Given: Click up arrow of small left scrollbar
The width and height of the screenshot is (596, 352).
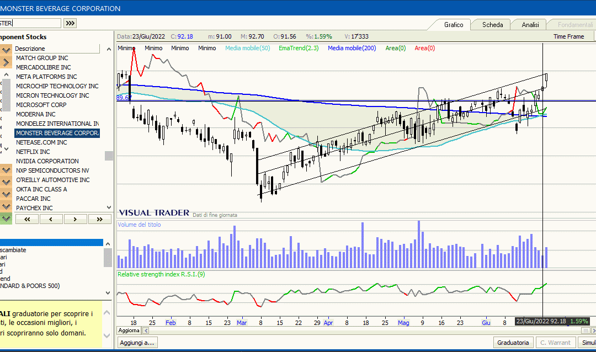Looking at the screenshot, I should [6, 74].
